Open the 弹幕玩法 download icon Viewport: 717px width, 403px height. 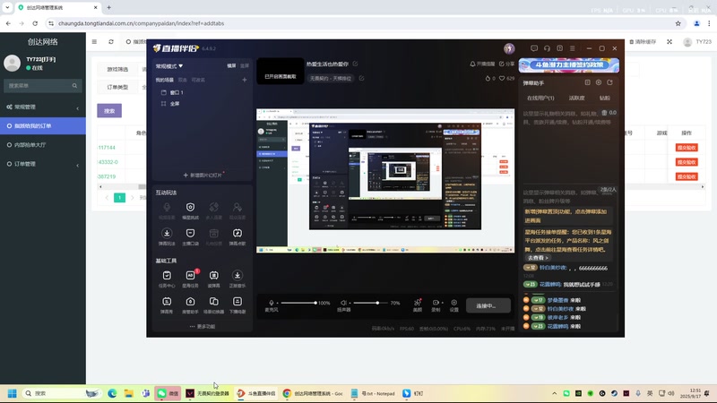tap(167, 234)
